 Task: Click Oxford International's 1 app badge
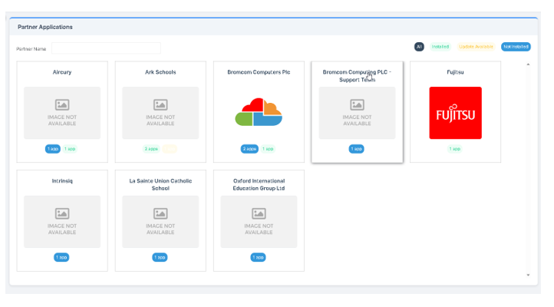[259, 257]
